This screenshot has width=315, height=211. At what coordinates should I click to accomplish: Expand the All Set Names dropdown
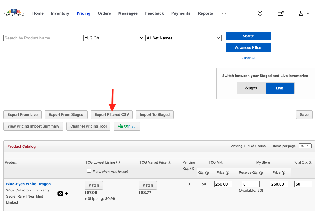[x=183, y=38]
